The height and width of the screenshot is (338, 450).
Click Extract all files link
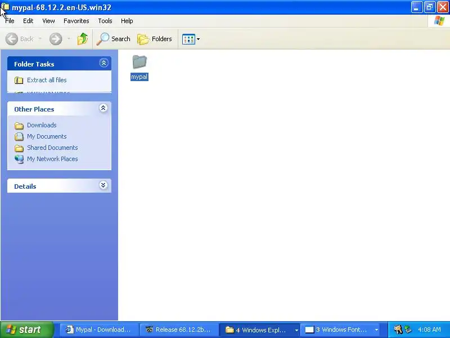pyautogui.click(x=47, y=80)
